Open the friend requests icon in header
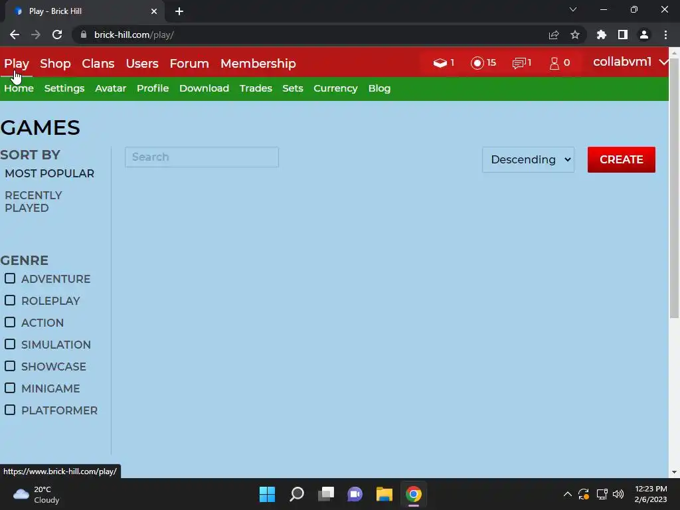This screenshot has width=680, height=510. (554, 63)
